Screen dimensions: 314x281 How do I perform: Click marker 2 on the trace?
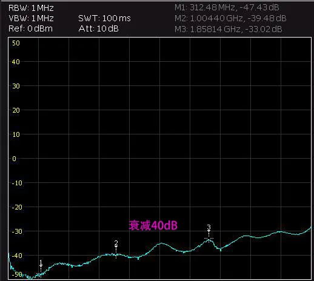pos(116,250)
